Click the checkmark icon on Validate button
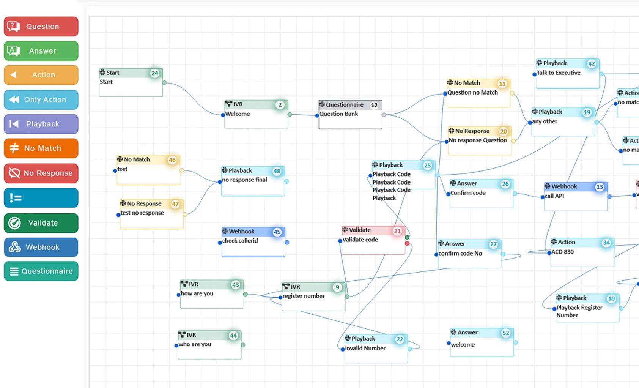Viewport: 639px width, 388px height. tap(14, 223)
